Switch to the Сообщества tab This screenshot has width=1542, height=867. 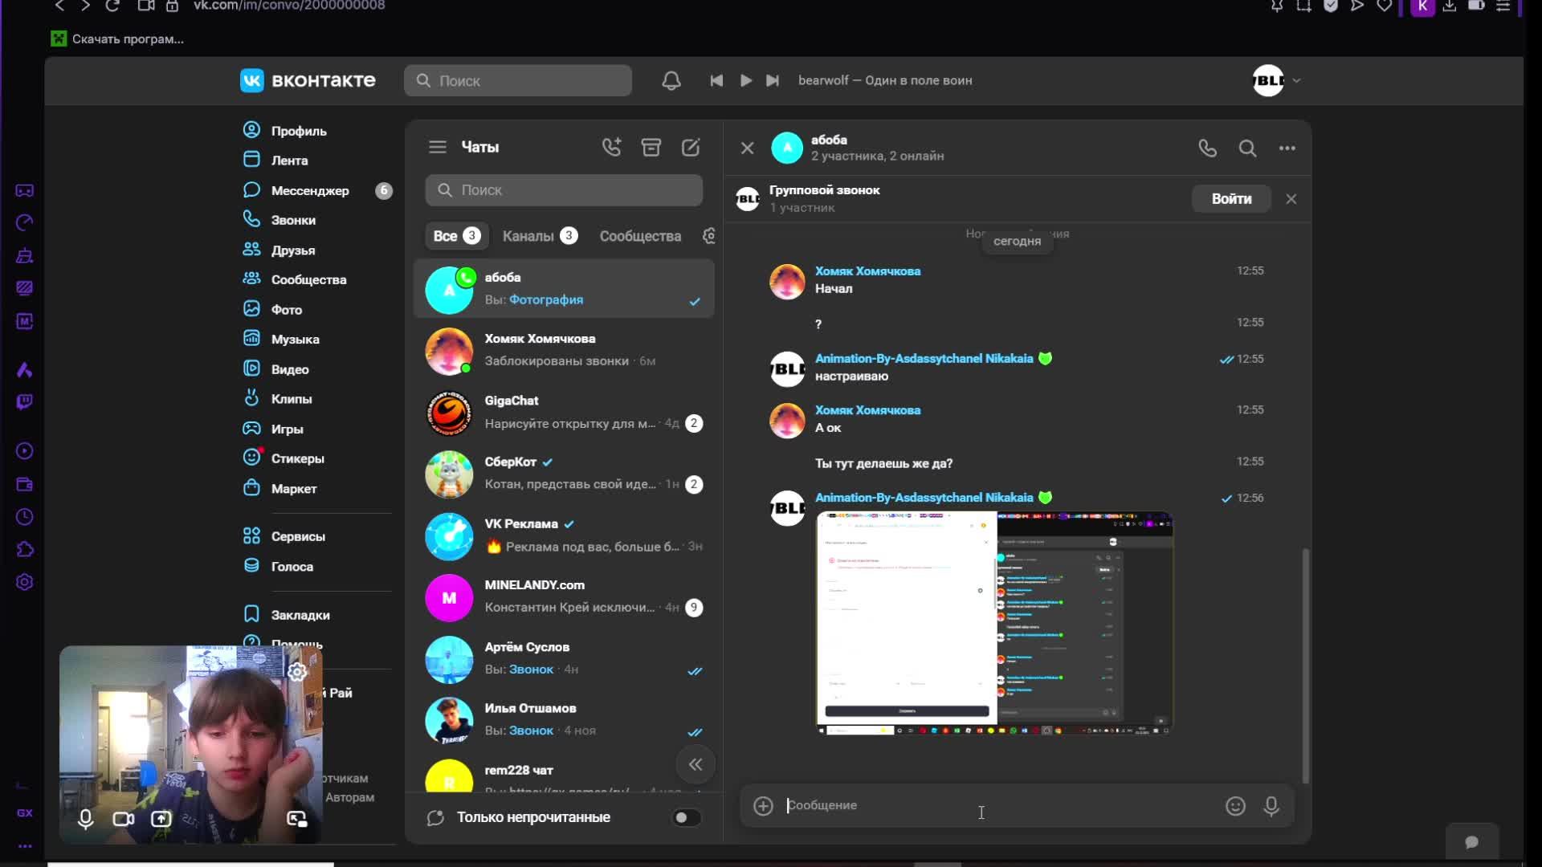point(640,236)
